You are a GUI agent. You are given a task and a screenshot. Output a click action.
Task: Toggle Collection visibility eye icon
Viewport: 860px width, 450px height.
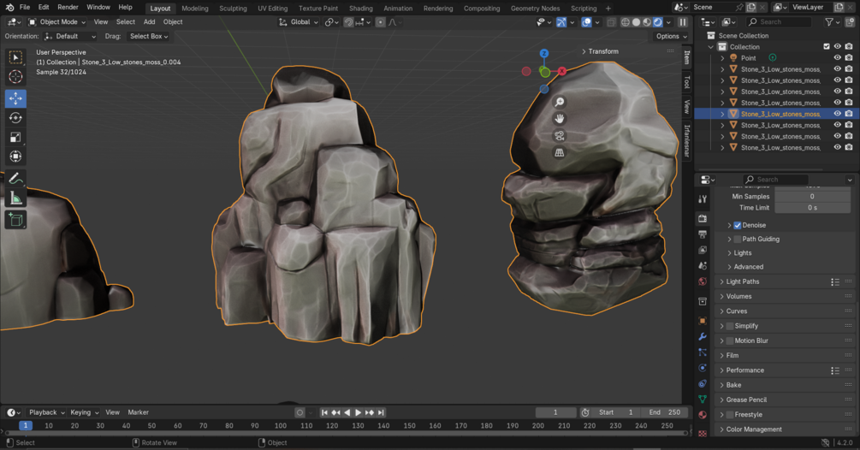pyautogui.click(x=838, y=46)
